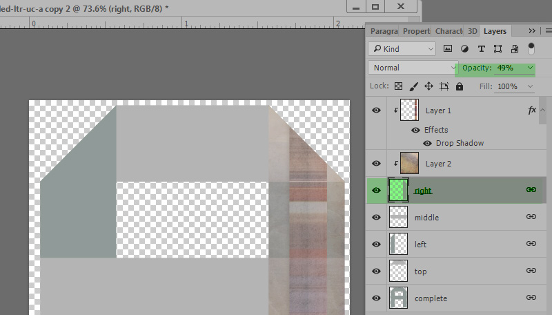
Task: Click the complete layer thumbnail
Action: click(398, 298)
